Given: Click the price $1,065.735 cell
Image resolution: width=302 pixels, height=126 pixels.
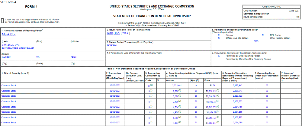Looking at the screenshot, I should [212, 117].
